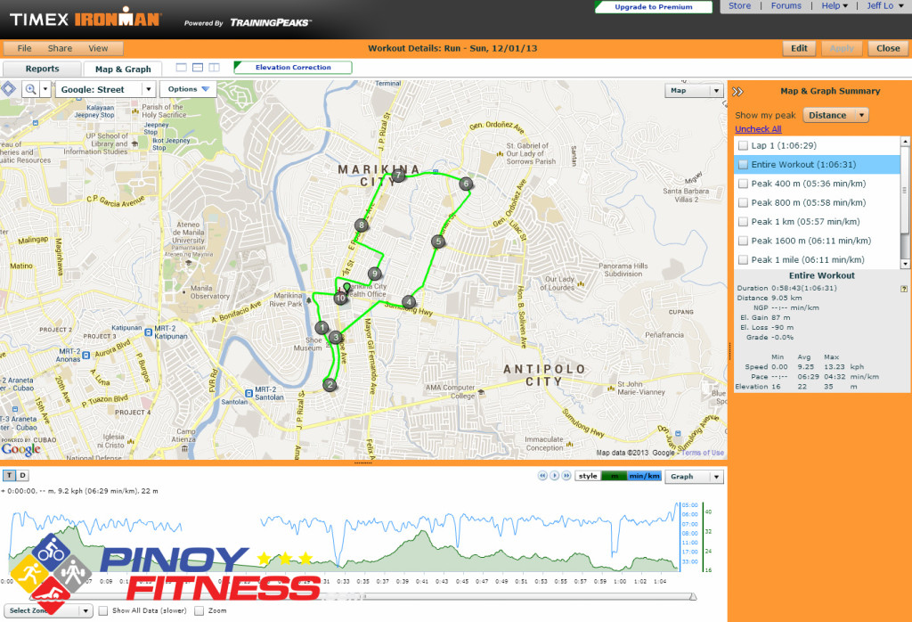The height and width of the screenshot is (622, 912).
Task: Check the Peak 400 m checkbox
Action: click(x=743, y=184)
